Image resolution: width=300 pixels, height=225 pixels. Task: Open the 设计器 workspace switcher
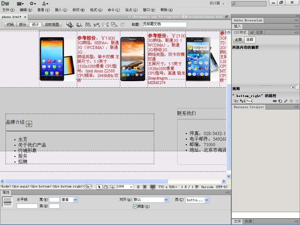[x=217, y=3]
